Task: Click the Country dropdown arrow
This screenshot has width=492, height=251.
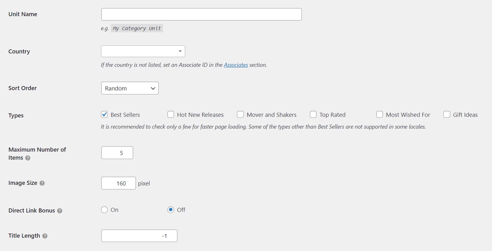Action: [x=180, y=51]
